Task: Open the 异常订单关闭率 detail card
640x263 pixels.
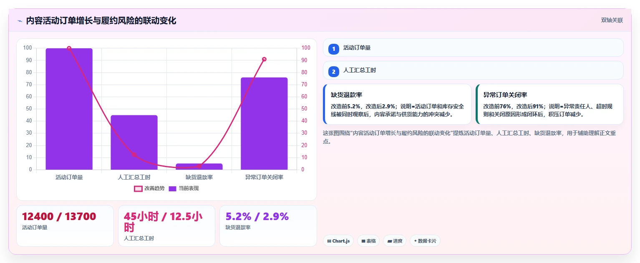Action: point(549,104)
